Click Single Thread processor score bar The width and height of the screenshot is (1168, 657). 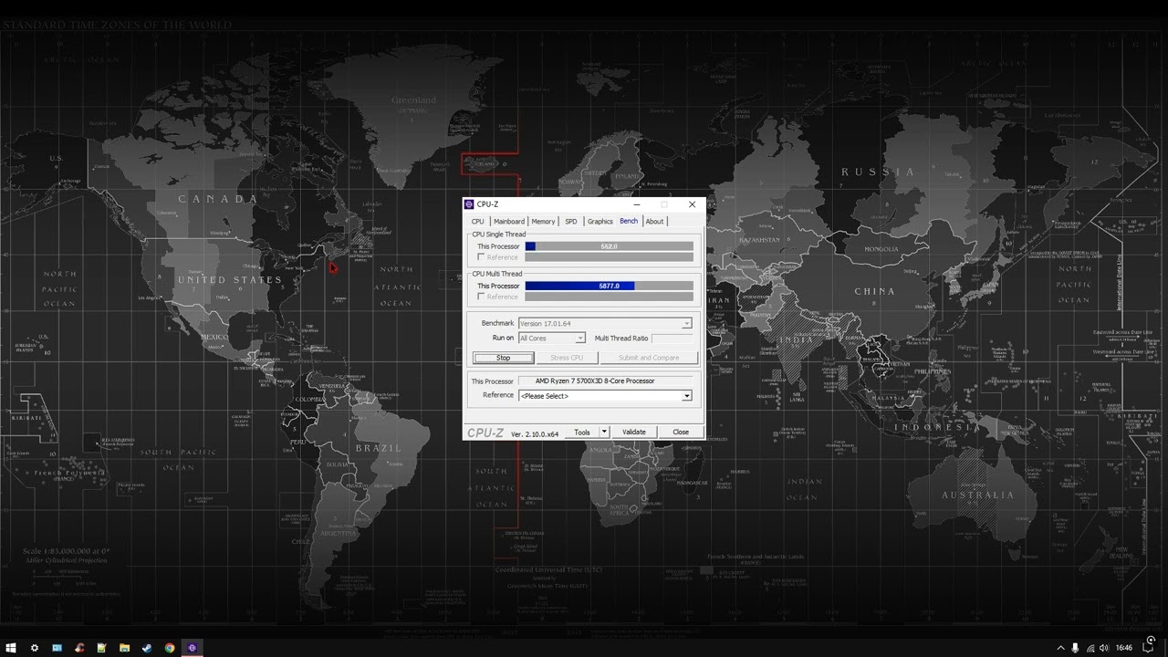click(610, 246)
